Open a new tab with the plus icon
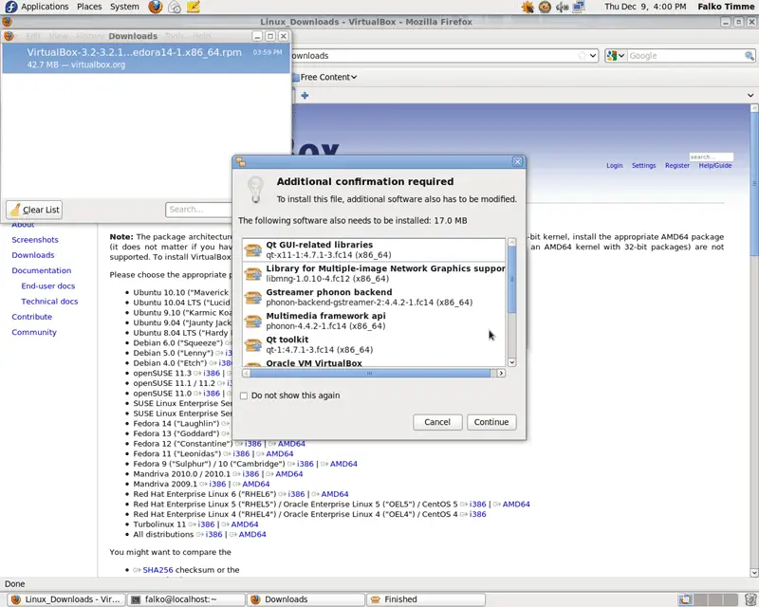 tap(305, 96)
